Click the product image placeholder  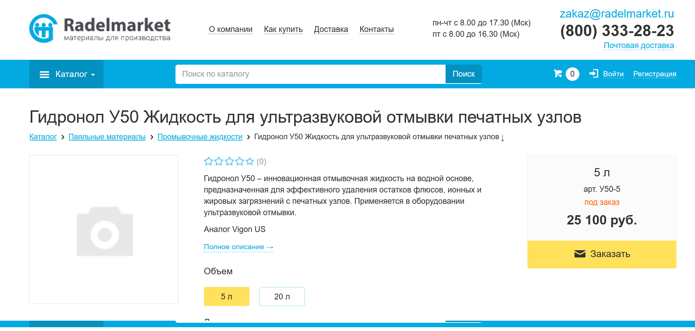pyautogui.click(x=104, y=229)
